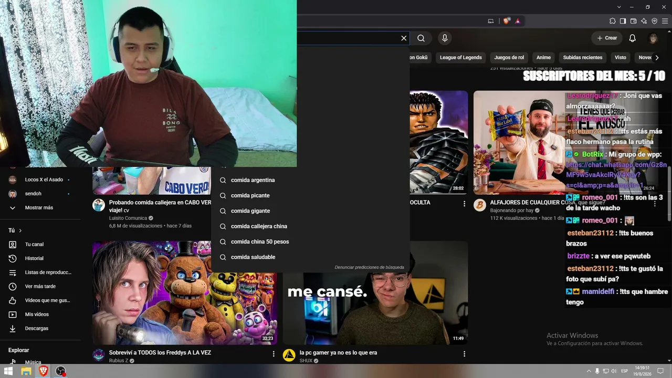Open the Brave VPN shield icon
Viewport: 672px width, 378px height.
click(654, 21)
